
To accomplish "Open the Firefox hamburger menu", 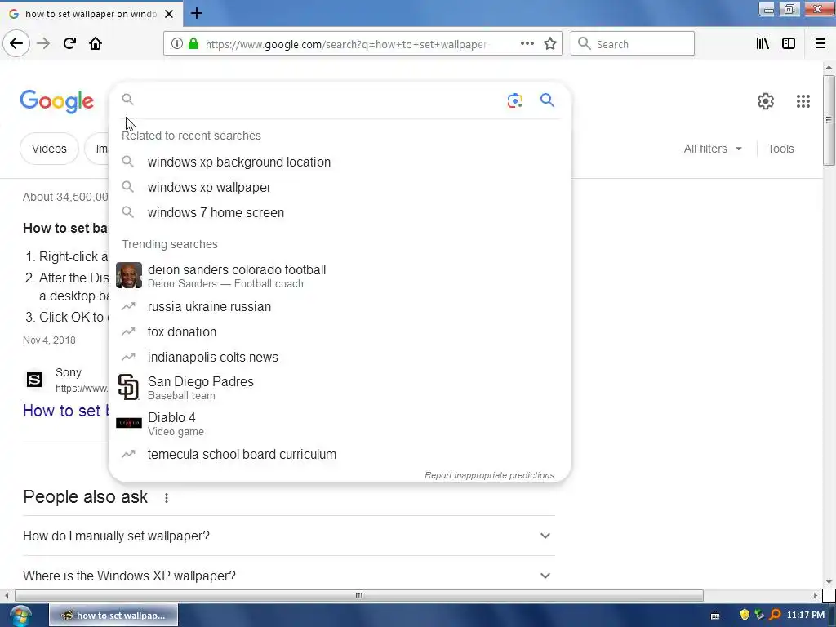I will pyautogui.click(x=820, y=44).
